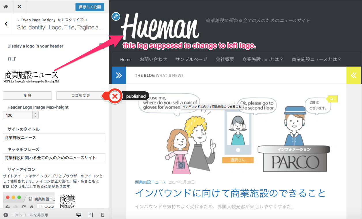
Task: Open the featured PARCO illustration image
Action: [236, 133]
